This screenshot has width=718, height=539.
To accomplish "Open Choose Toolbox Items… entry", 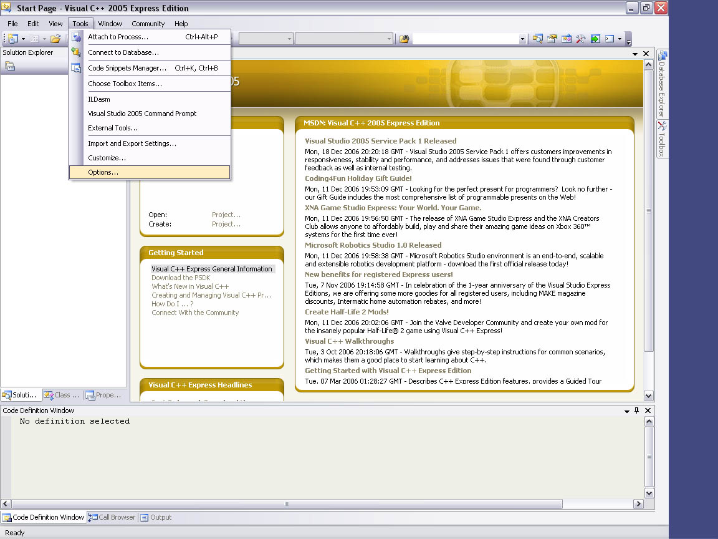I will (x=150, y=84).
